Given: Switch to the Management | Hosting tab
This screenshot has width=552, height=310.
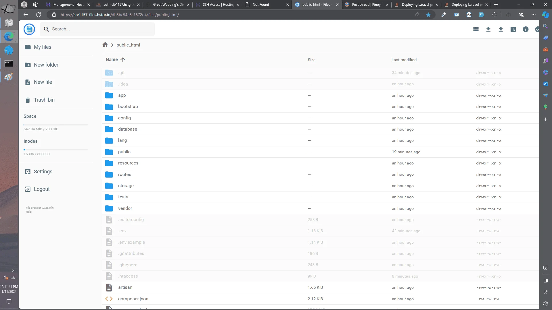Looking at the screenshot, I should tap(68, 5).
